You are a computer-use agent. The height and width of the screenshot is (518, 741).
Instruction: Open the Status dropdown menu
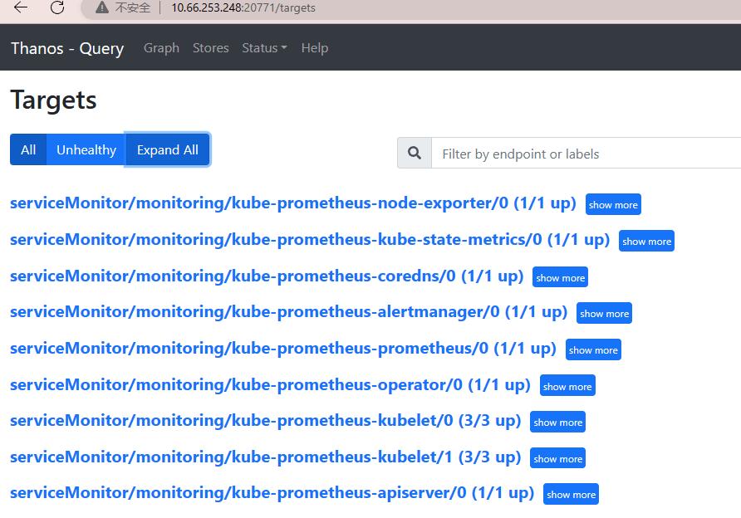[263, 48]
